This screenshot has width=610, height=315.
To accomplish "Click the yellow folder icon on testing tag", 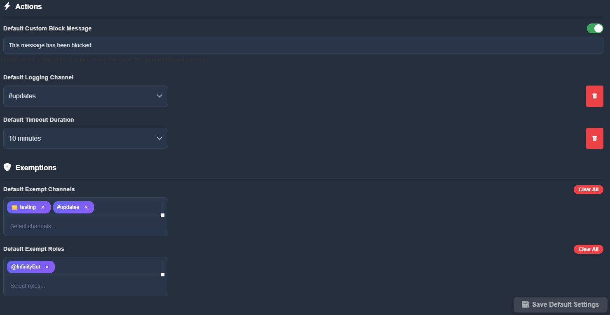I will coord(14,207).
